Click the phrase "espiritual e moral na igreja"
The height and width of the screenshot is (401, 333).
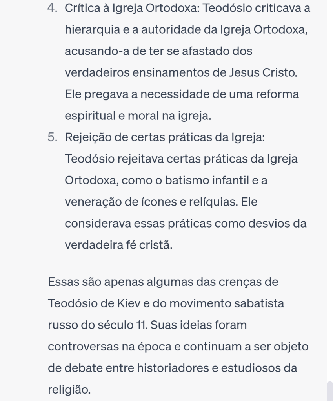[138, 116]
